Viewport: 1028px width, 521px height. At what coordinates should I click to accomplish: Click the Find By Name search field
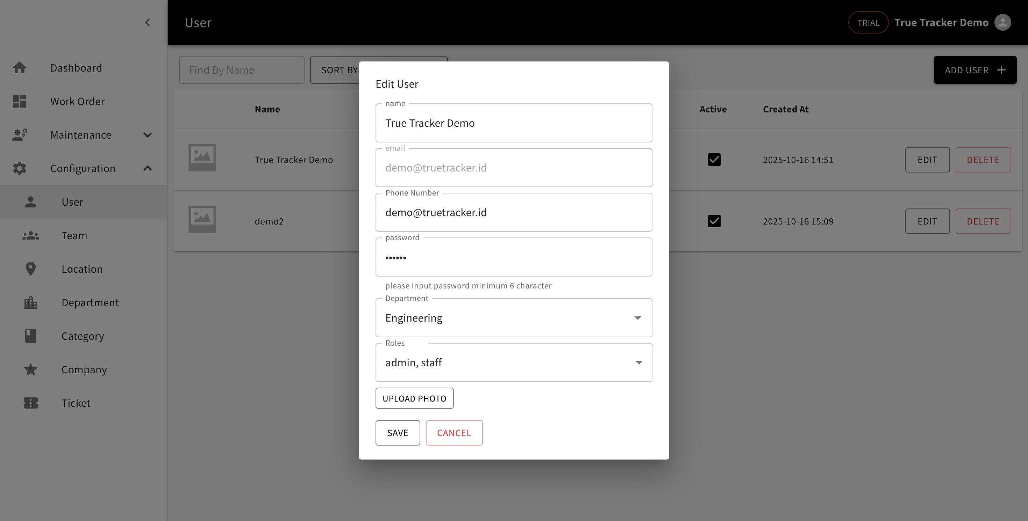241,70
